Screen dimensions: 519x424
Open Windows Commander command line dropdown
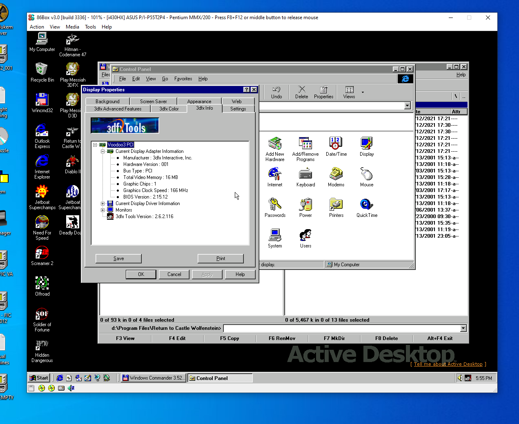[x=463, y=329]
